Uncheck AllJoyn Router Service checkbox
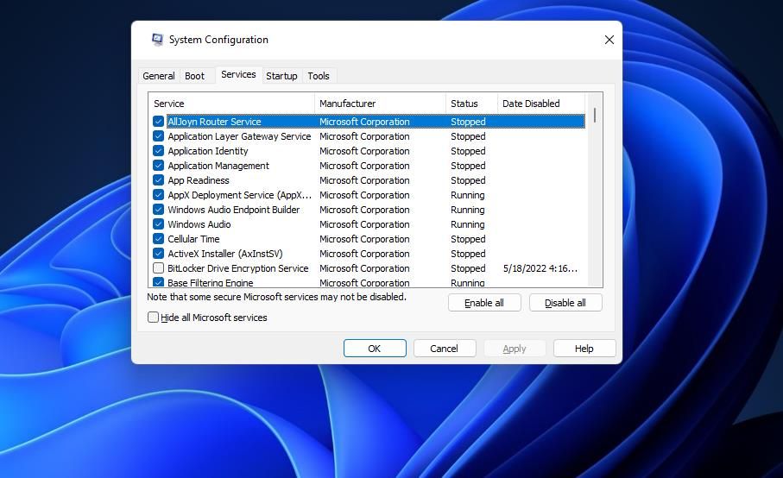 (x=158, y=122)
